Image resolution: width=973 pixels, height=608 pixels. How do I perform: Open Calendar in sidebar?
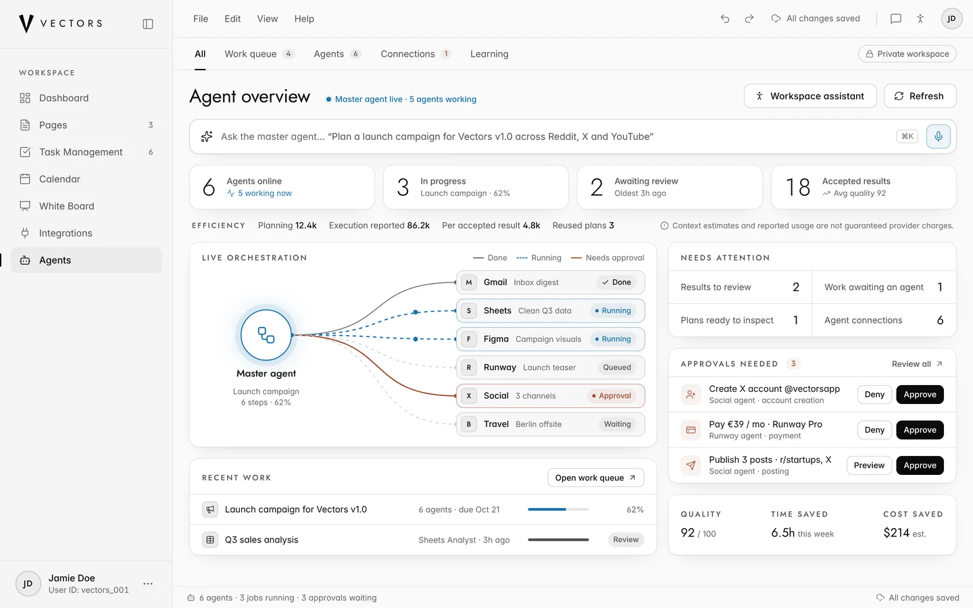point(86,179)
